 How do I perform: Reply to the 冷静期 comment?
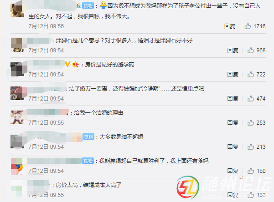pos(233,98)
